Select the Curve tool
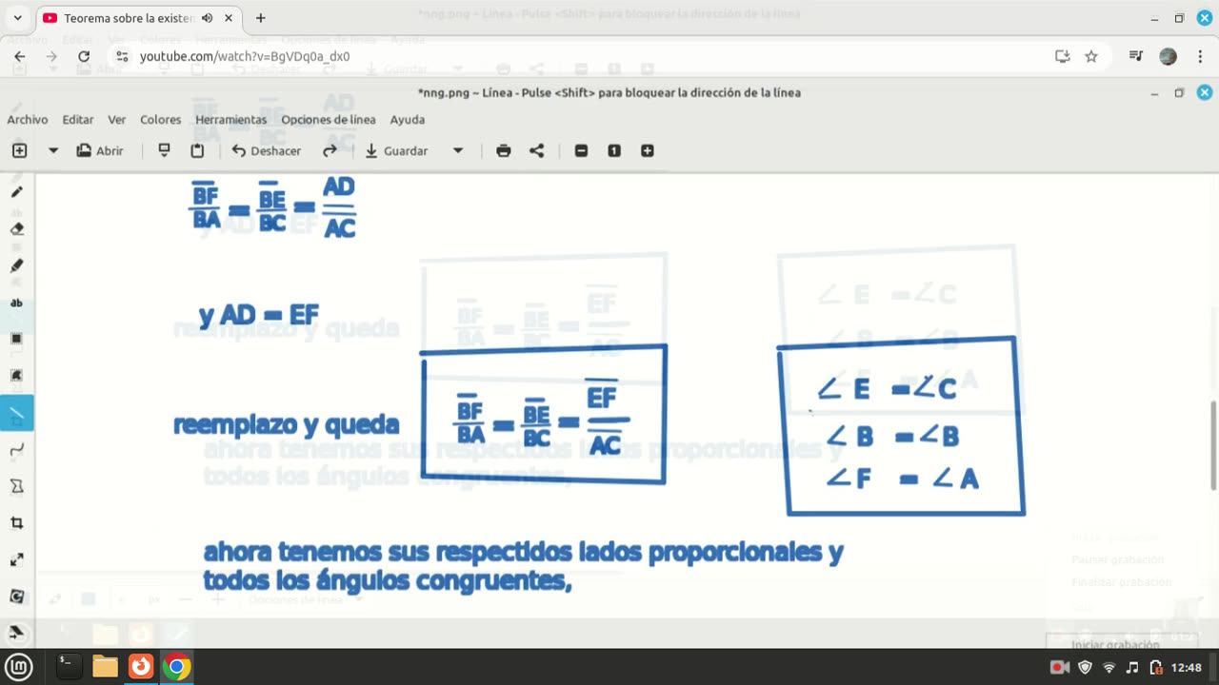Image resolution: width=1219 pixels, height=685 pixels. point(16,449)
